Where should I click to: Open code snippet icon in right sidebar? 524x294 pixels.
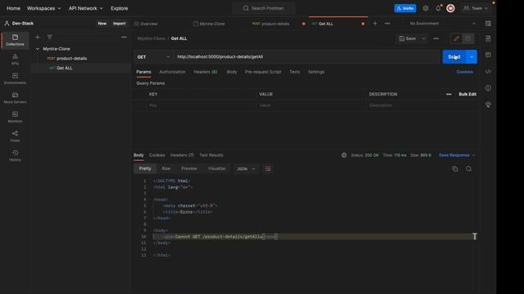[x=488, y=72]
